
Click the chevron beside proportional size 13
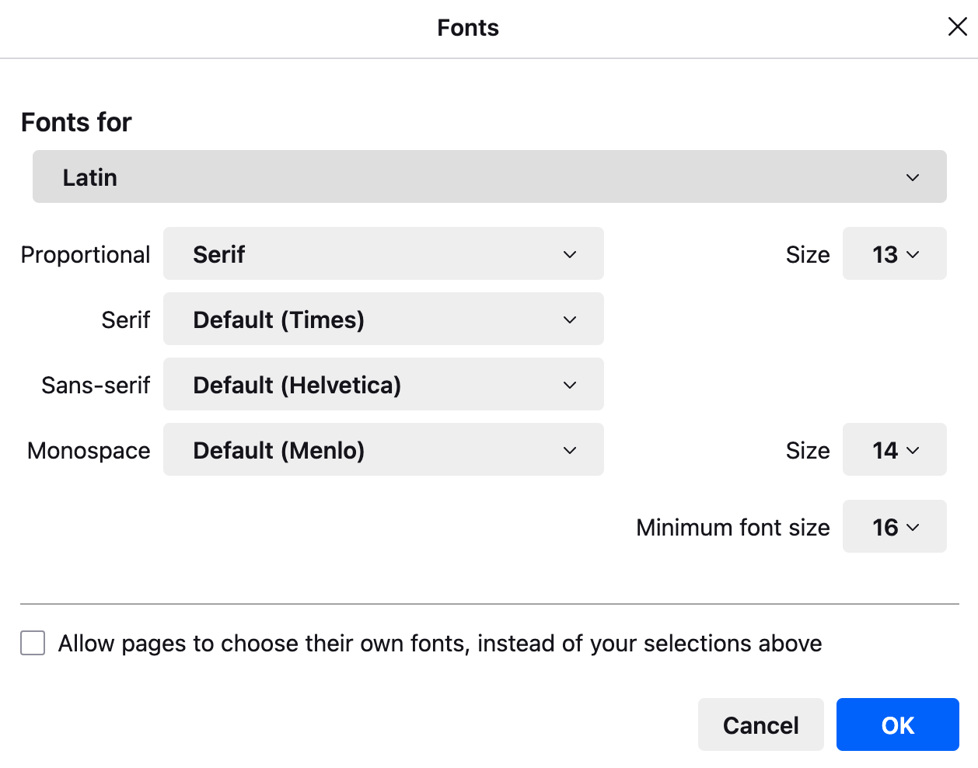click(913, 254)
